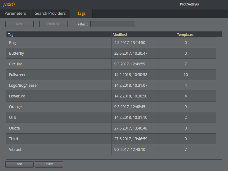This screenshot has width=228, height=171.
Task: Switch to the Parameters tab
Action: coord(15,14)
